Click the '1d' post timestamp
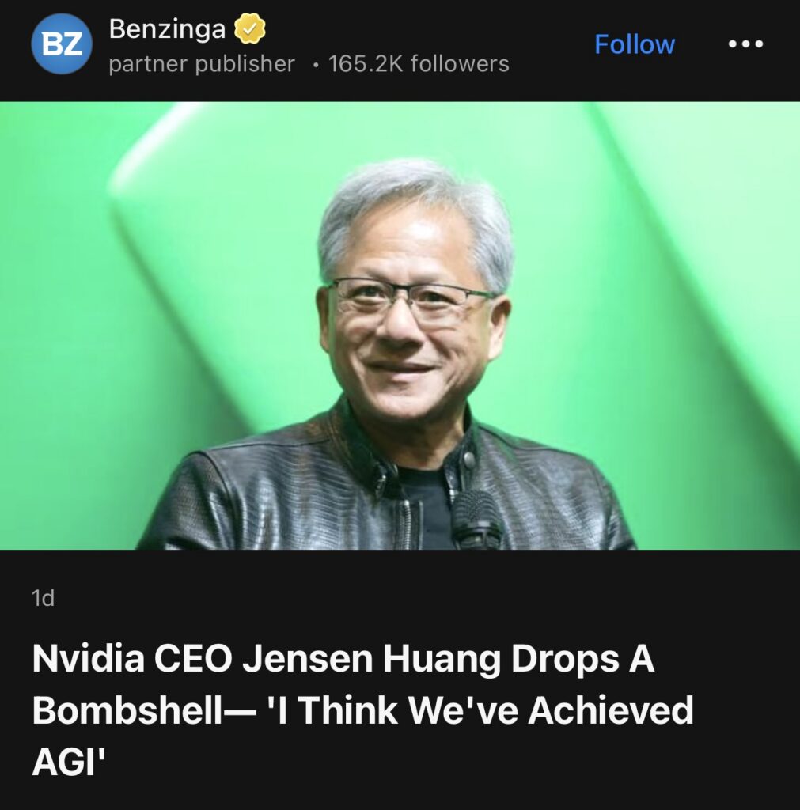The width and height of the screenshot is (800, 810). click(43, 598)
